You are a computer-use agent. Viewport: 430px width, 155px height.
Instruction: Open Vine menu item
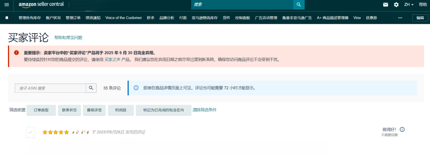pyautogui.click(x=357, y=18)
